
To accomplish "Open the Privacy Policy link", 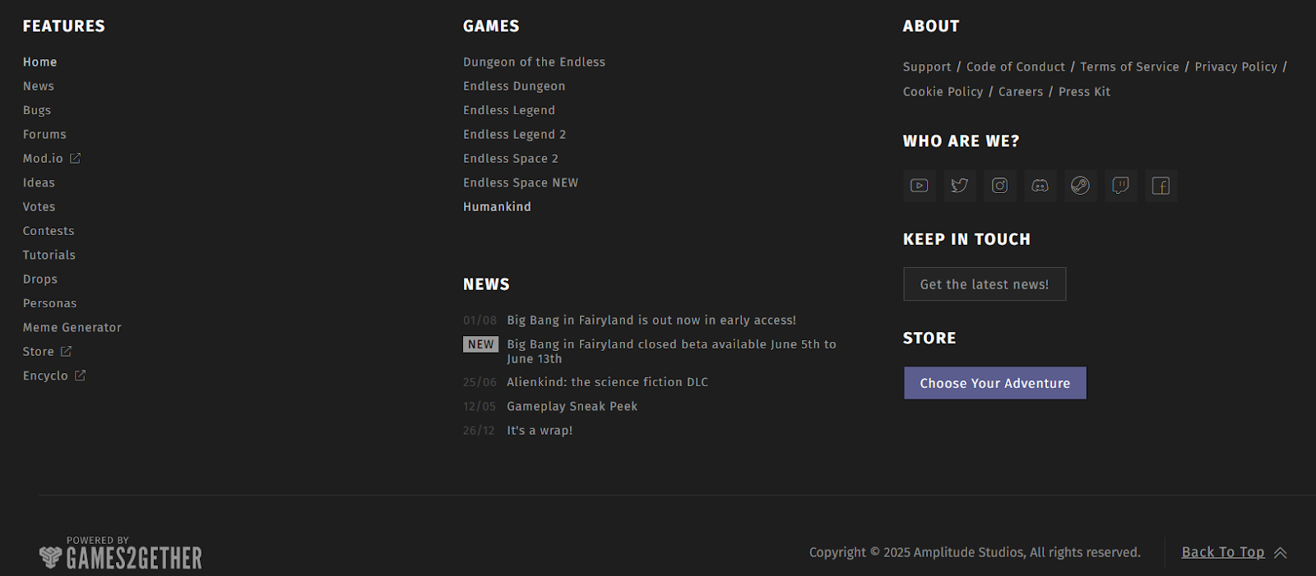I will pos(1235,67).
